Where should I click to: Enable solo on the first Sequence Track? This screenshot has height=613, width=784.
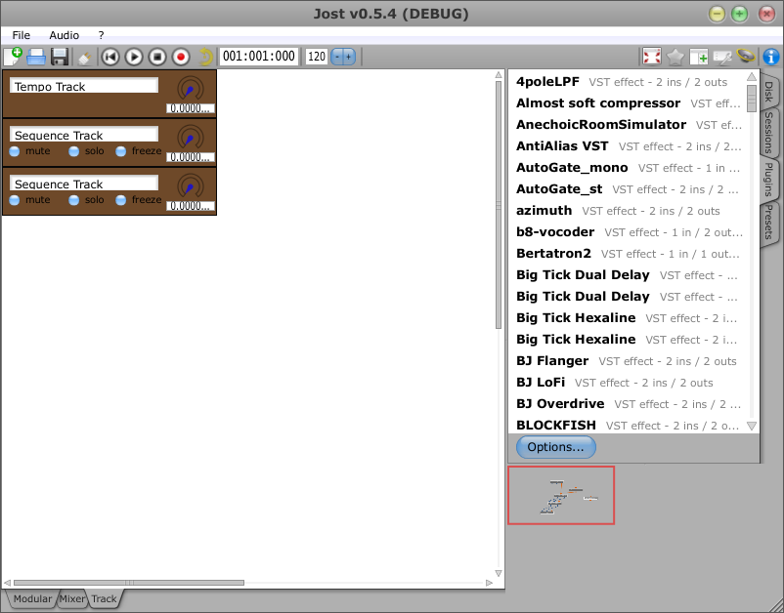[74, 151]
